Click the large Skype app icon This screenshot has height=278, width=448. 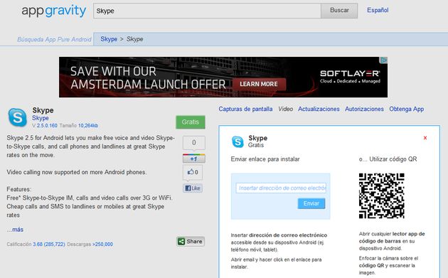18,117
